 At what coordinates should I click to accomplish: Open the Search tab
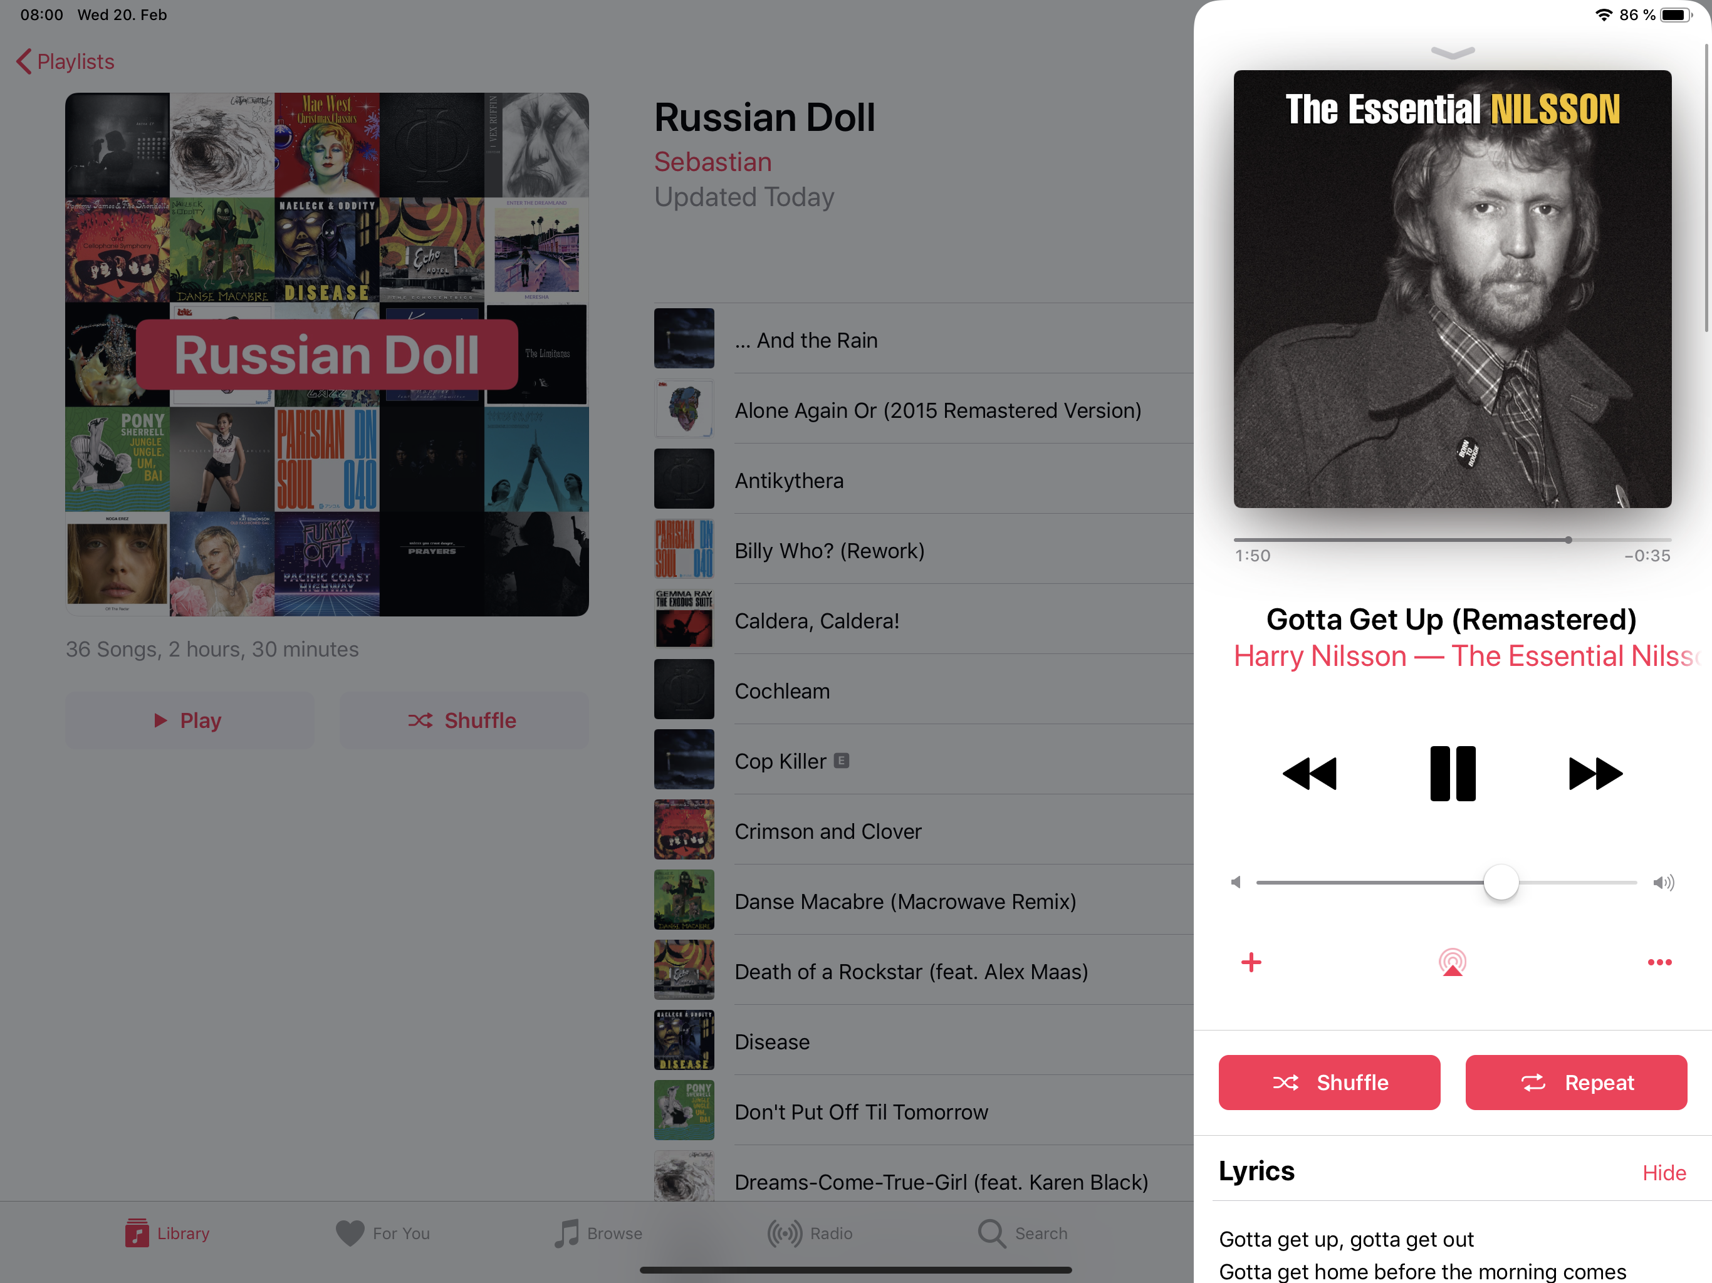(x=1021, y=1233)
